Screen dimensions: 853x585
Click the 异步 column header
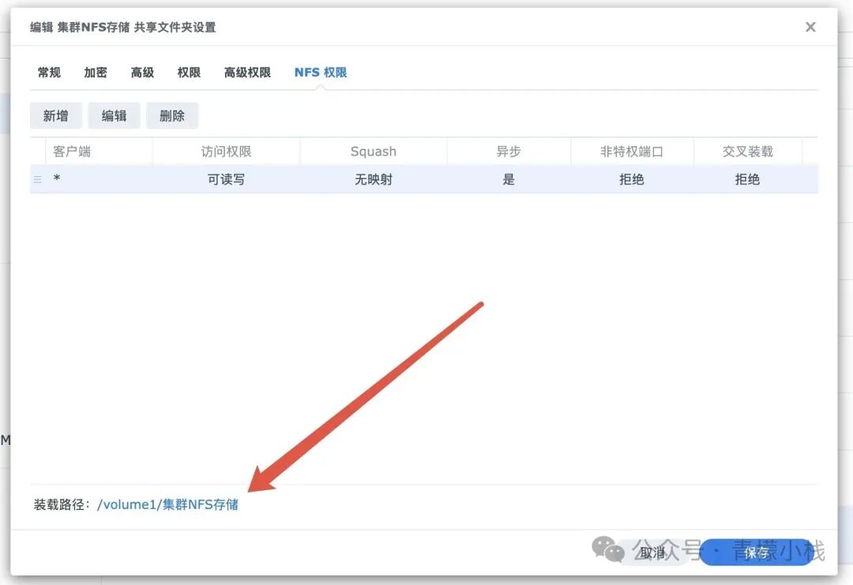508,150
